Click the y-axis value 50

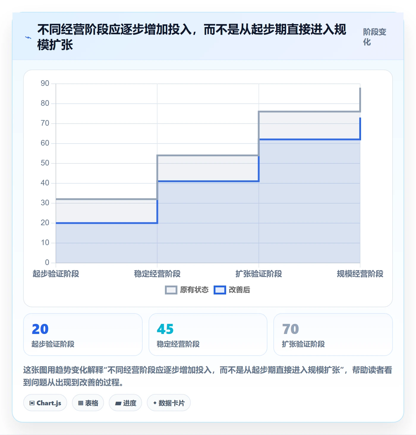point(45,163)
